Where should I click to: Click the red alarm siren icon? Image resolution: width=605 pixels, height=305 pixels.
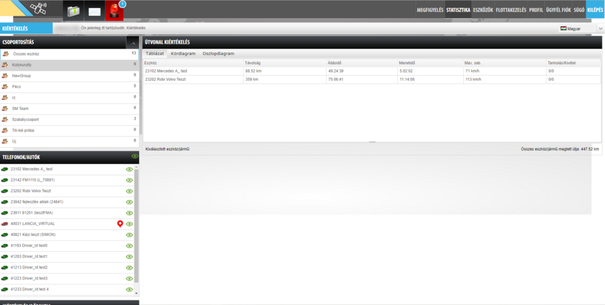114,10
